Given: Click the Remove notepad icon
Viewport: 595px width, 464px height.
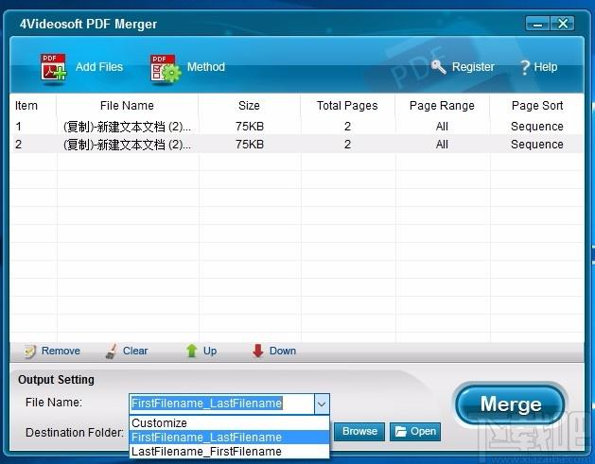Looking at the screenshot, I should [x=29, y=351].
